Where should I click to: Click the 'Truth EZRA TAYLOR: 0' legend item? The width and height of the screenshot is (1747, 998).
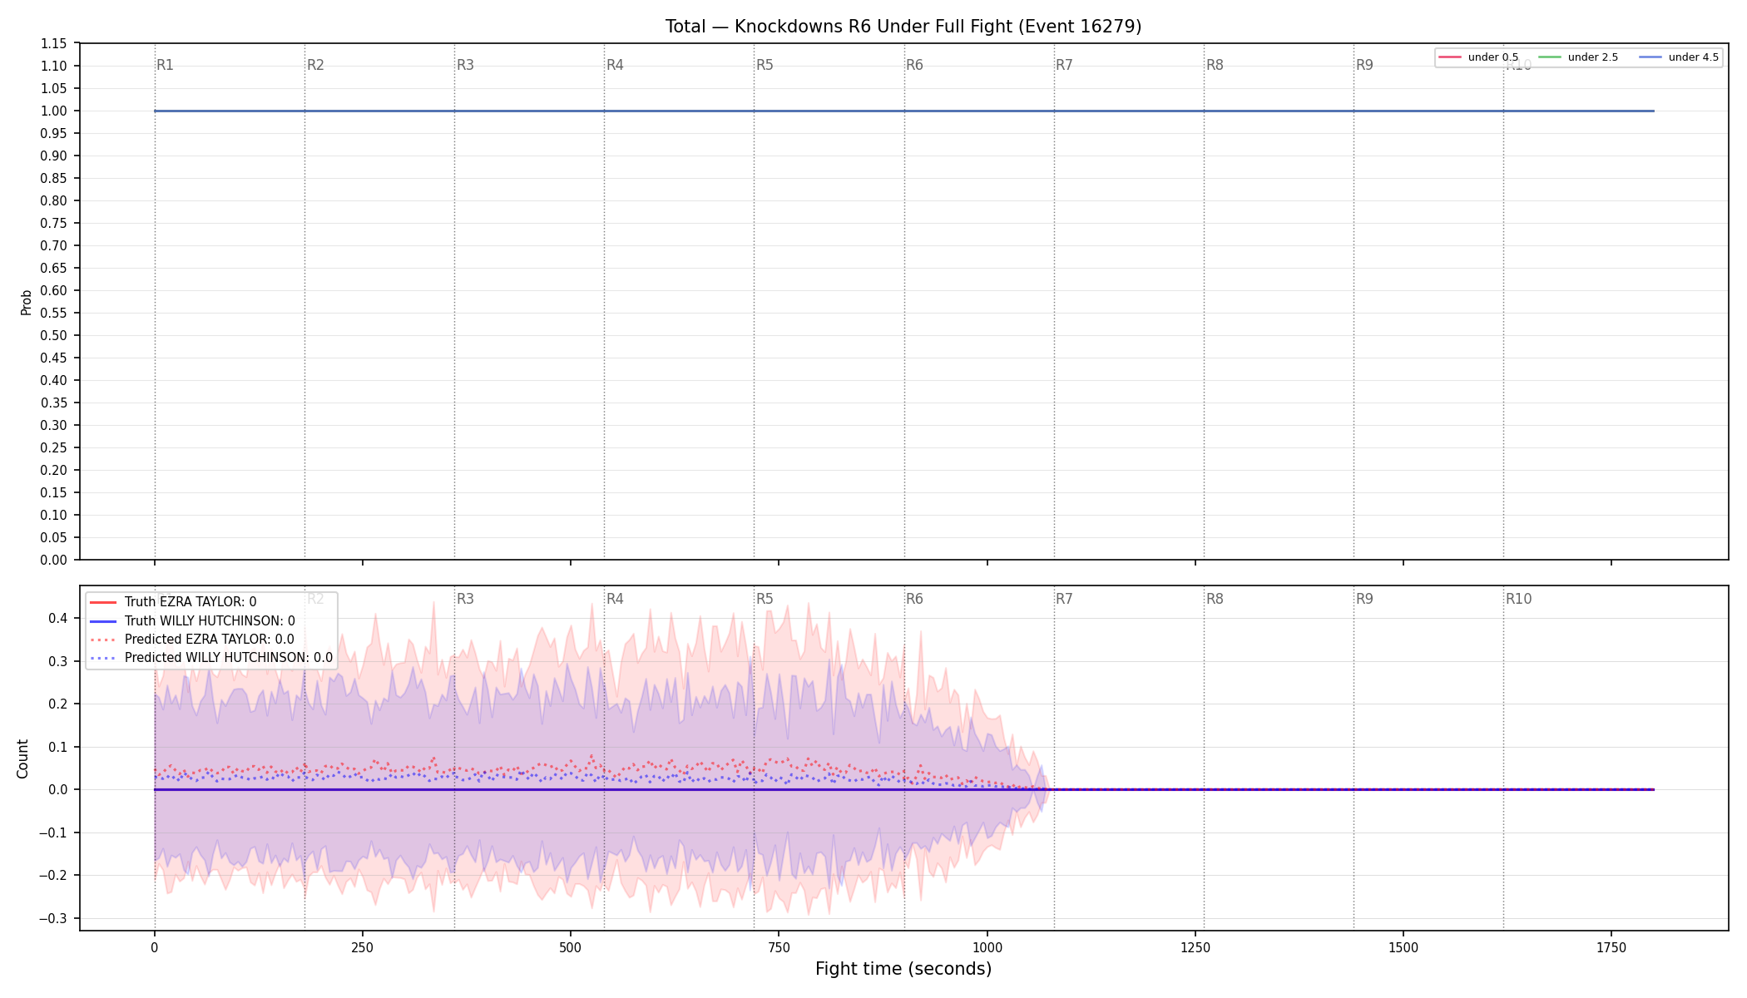[x=173, y=602]
